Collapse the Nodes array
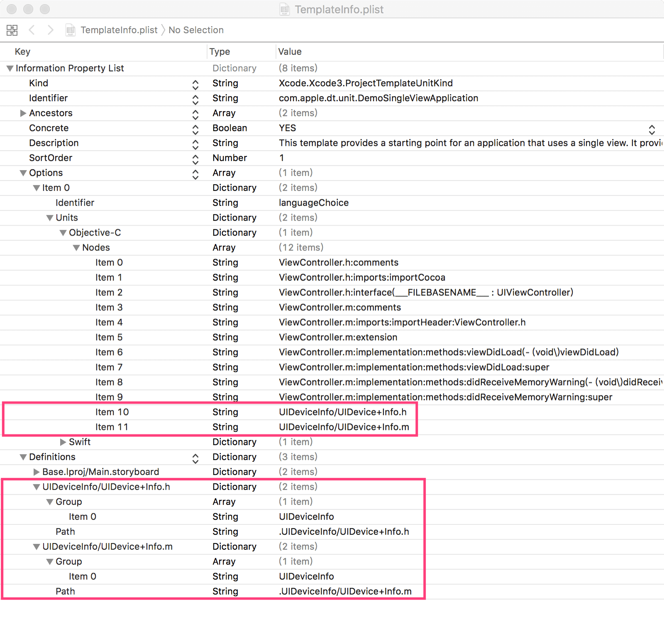 click(x=76, y=248)
